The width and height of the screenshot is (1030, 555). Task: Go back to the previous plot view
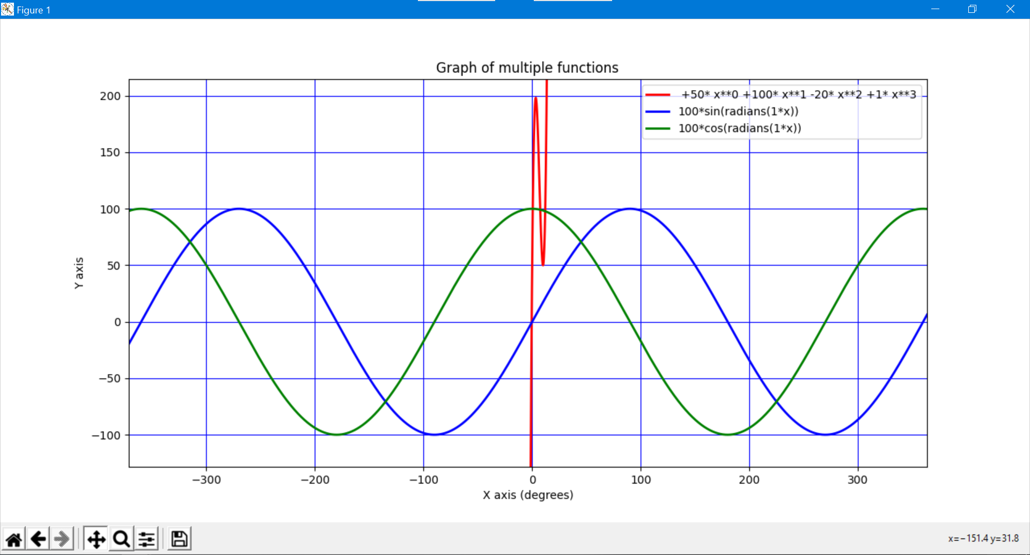click(38, 539)
